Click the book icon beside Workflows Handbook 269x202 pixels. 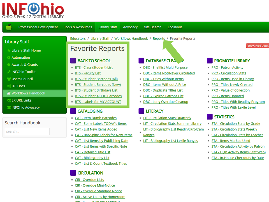pyautogui.click(x=9, y=93)
